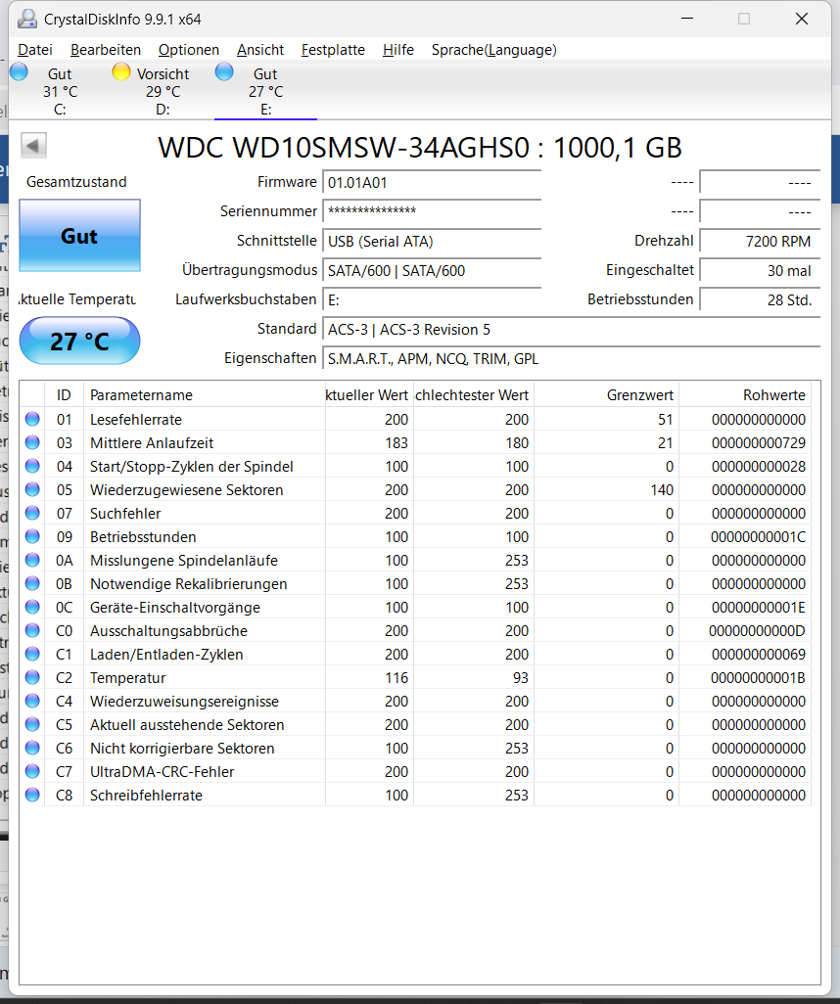Screen dimensions: 840x1004
Task: Click the Rohwerte column header
Action: click(745, 395)
